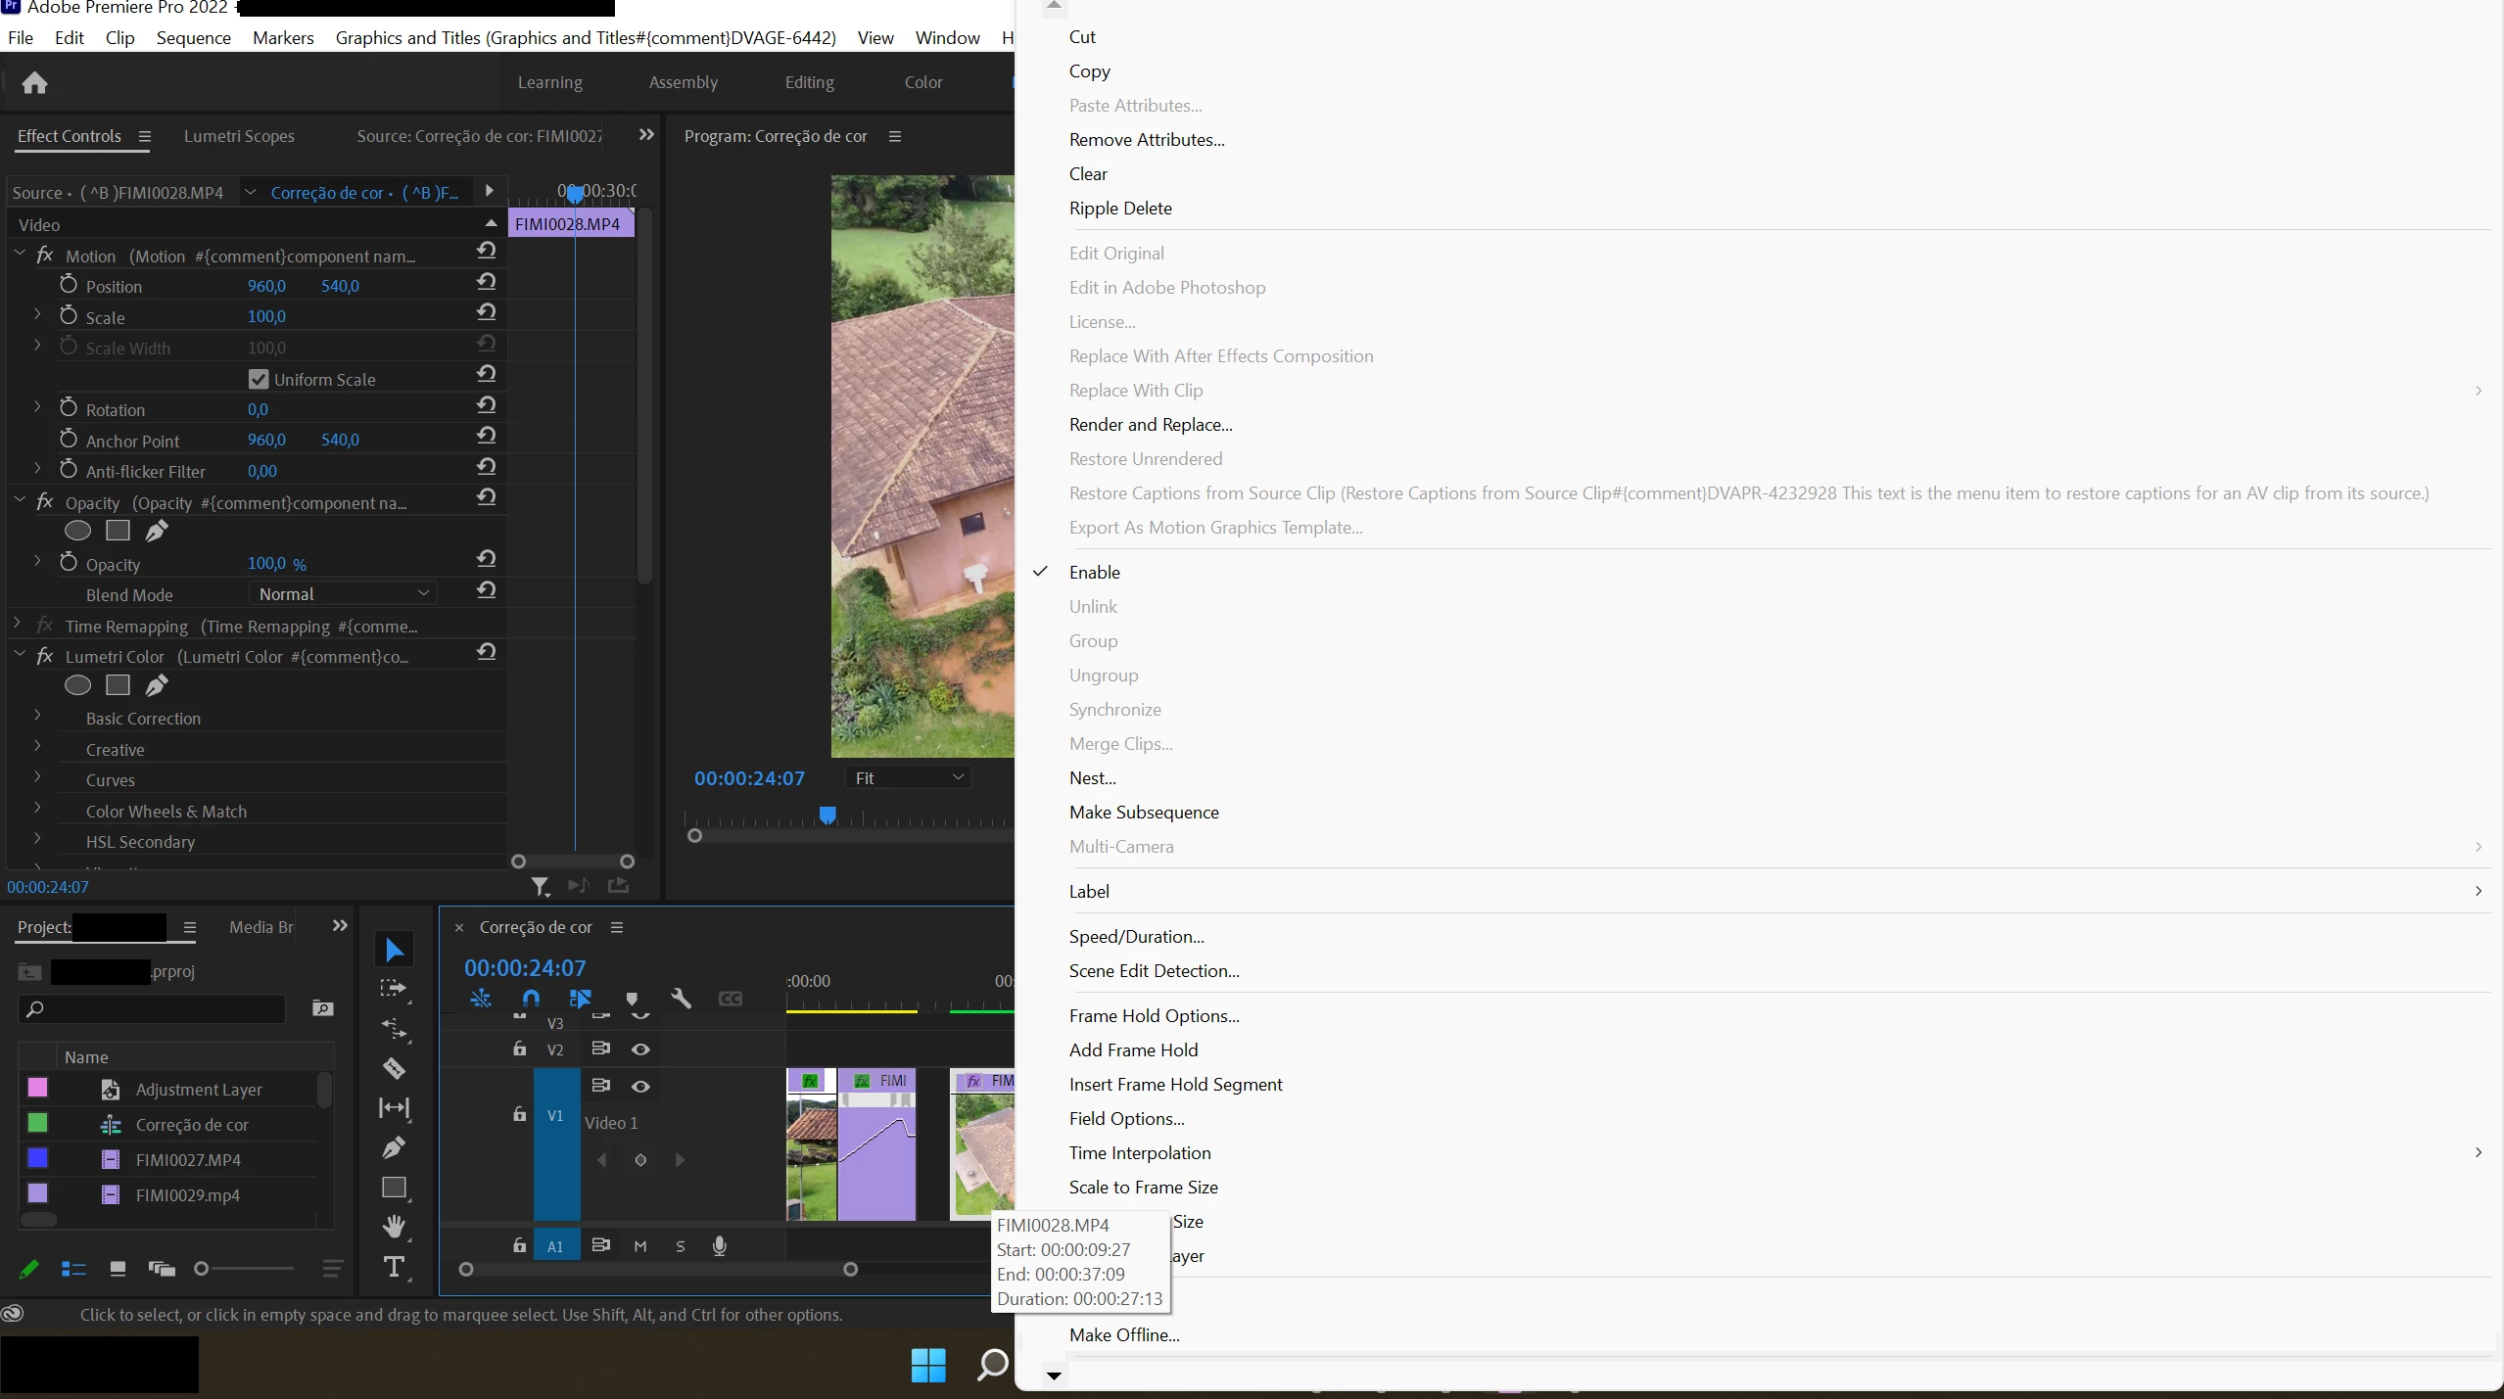Switch to the Lumetri Scopes tab
Image resolution: width=2504 pixels, height=1399 pixels.
point(239,136)
